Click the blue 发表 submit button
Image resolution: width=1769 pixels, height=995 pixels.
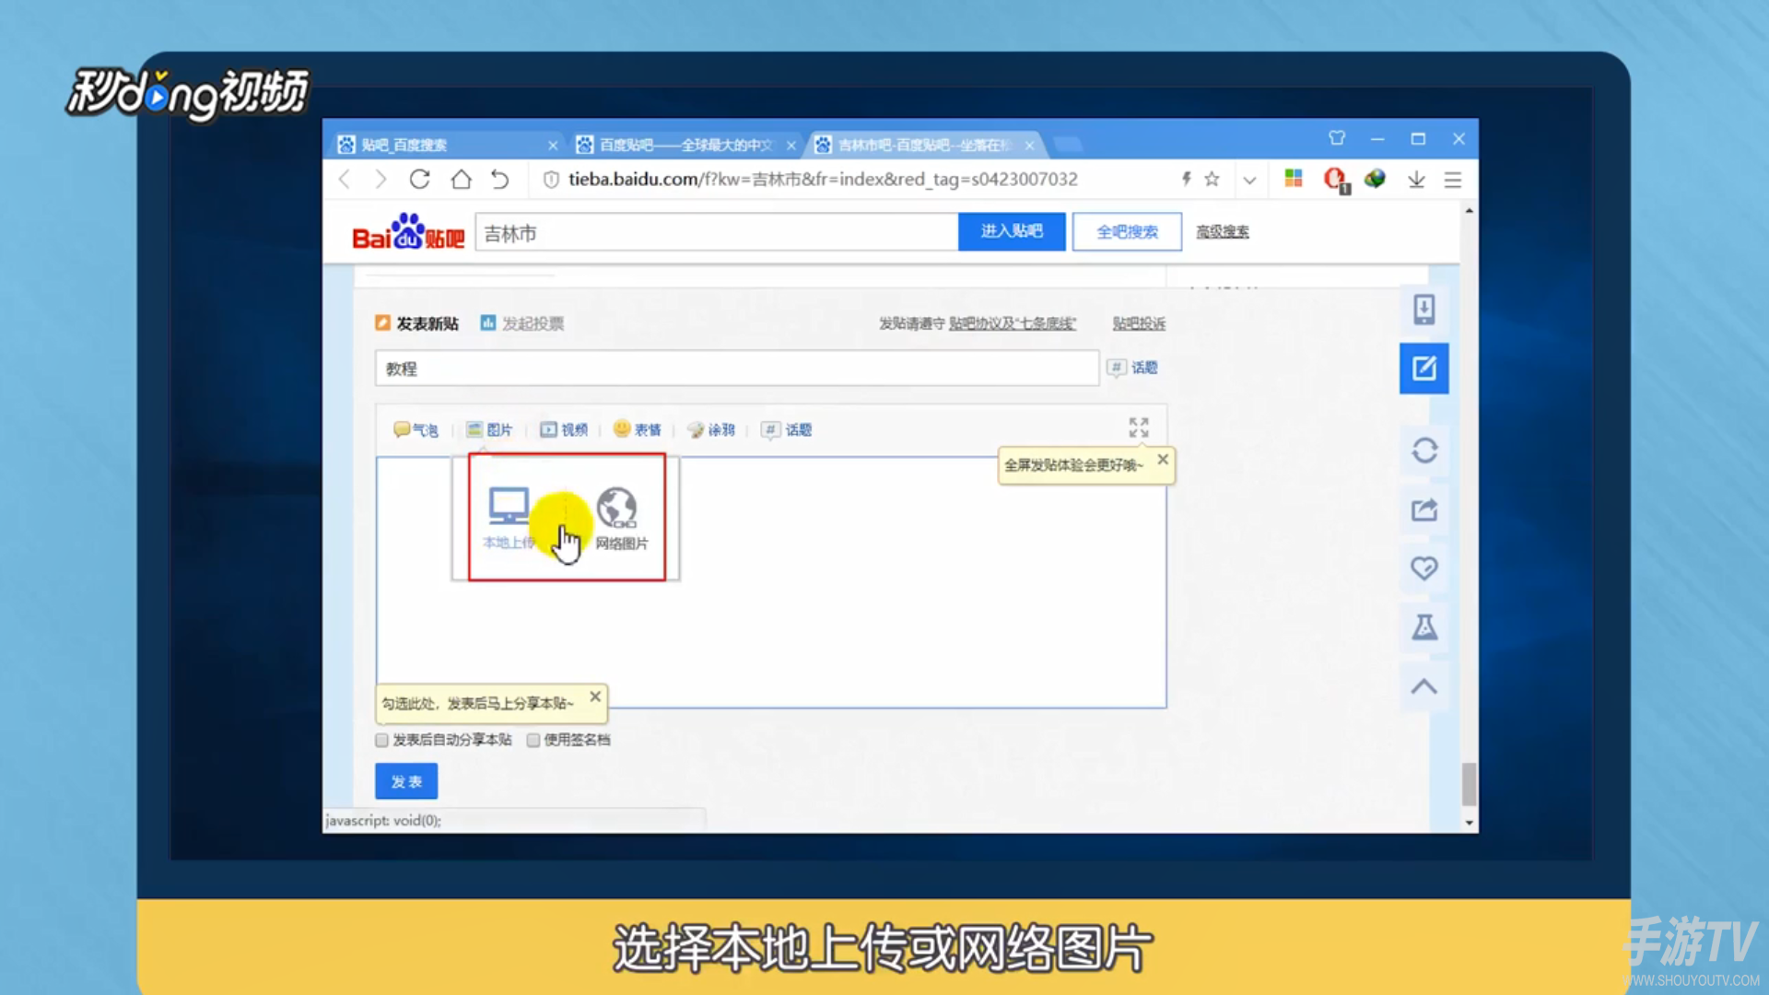click(x=406, y=781)
